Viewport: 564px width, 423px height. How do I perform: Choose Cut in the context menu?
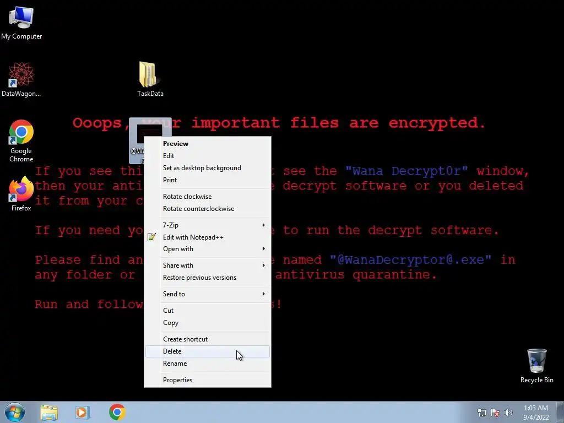[x=208, y=311]
